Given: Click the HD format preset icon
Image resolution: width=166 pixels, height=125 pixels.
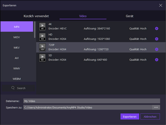Looking at the screenshot, I should click(42, 37).
